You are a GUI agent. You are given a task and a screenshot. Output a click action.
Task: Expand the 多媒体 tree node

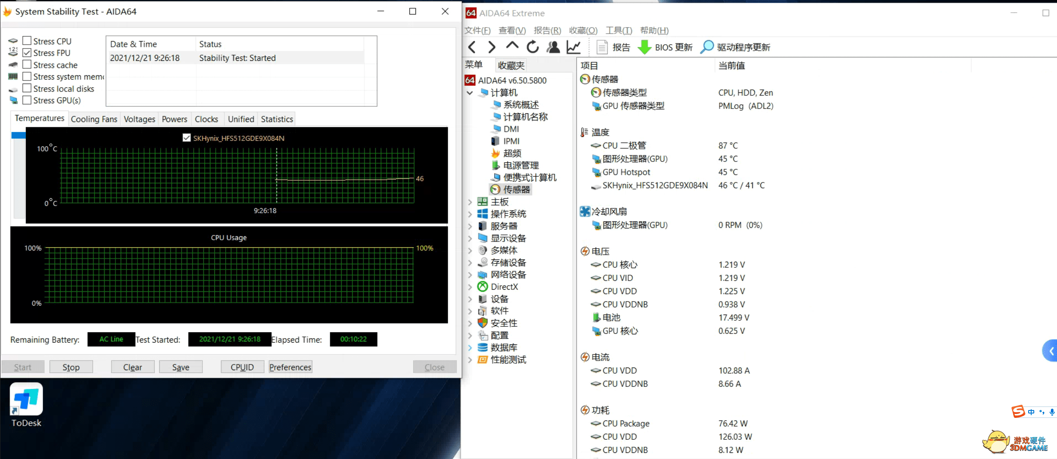(x=470, y=250)
